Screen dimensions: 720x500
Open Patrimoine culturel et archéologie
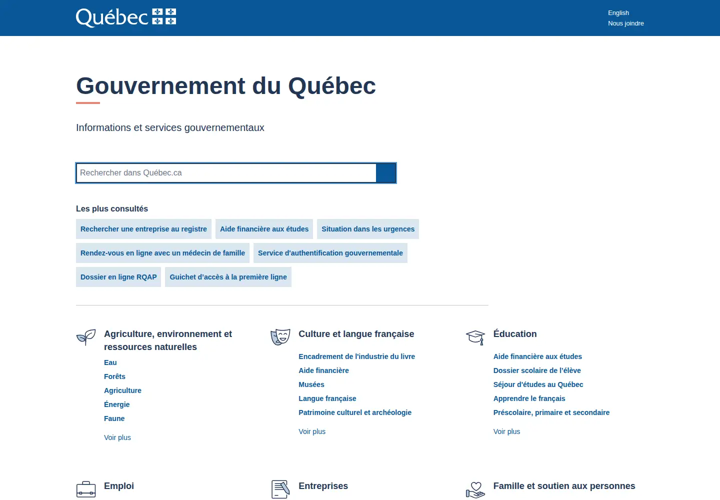(355, 412)
